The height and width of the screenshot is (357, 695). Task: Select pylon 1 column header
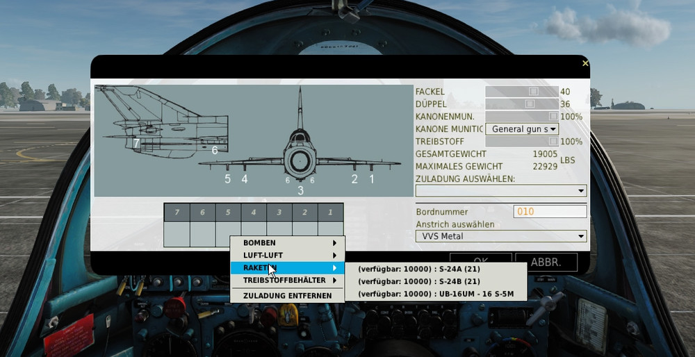click(330, 213)
